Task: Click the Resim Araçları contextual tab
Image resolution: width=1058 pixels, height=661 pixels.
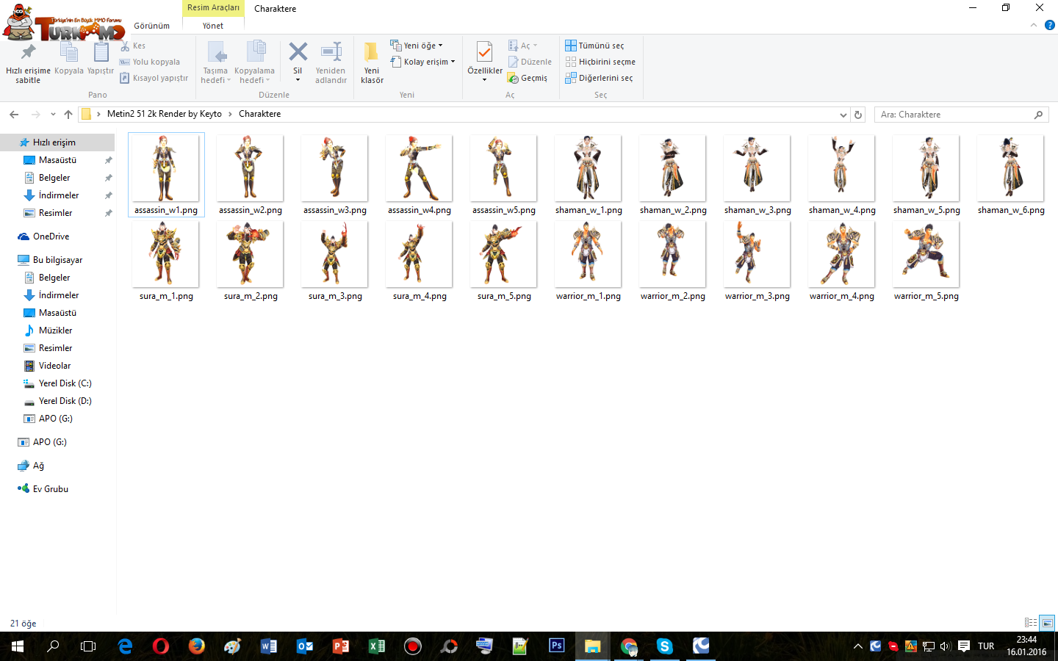Action: coord(213,7)
